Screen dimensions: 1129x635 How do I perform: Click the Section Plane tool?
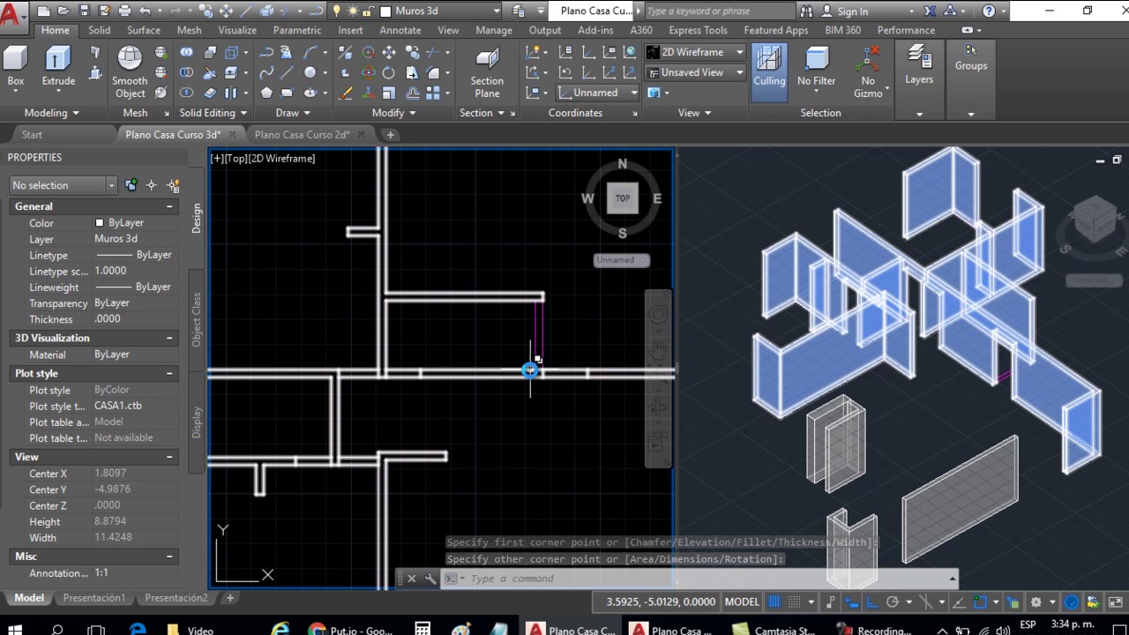point(487,72)
